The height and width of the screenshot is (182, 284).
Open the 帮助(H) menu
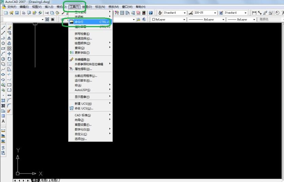(141, 7)
